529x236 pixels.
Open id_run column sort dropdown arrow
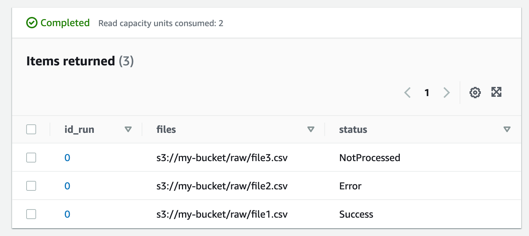click(x=128, y=130)
